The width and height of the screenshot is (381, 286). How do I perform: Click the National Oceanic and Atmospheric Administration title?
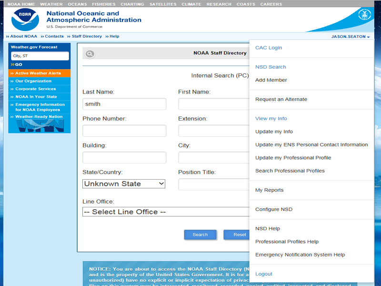point(94,17)
